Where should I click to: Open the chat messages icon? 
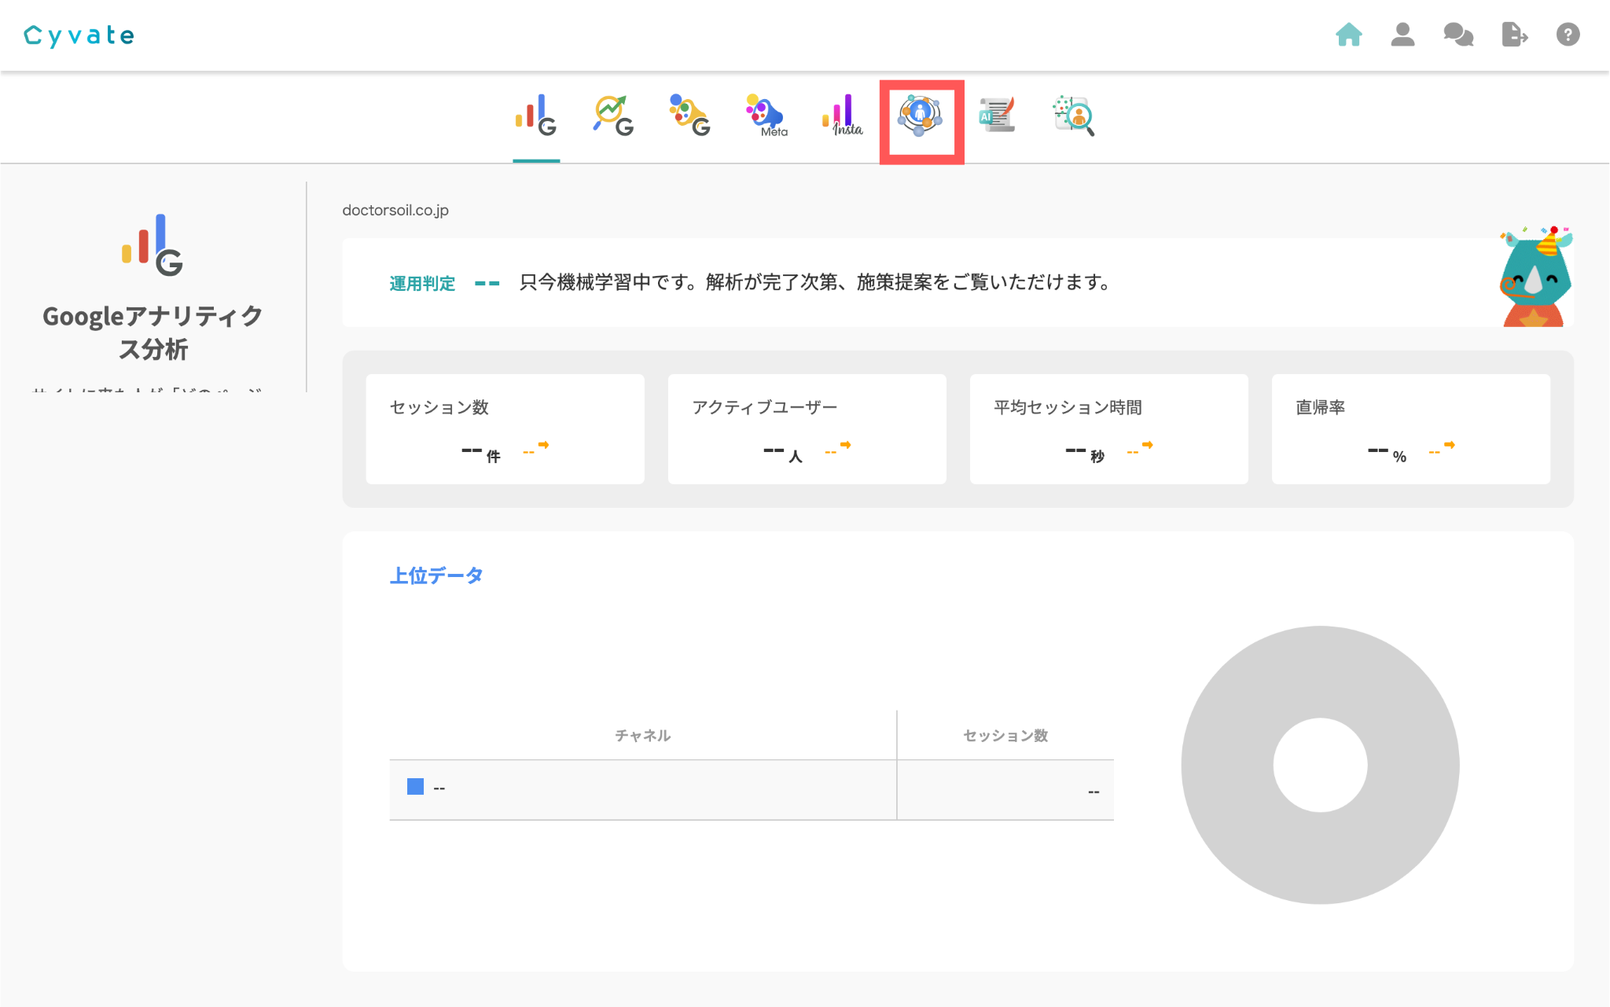click(1458, 35)
